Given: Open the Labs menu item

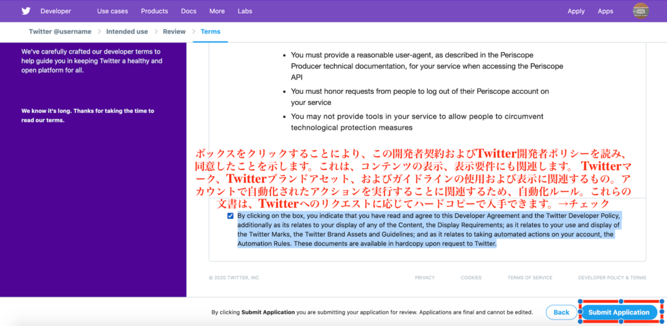Looking at the screenshot, I should coord(245,11).
